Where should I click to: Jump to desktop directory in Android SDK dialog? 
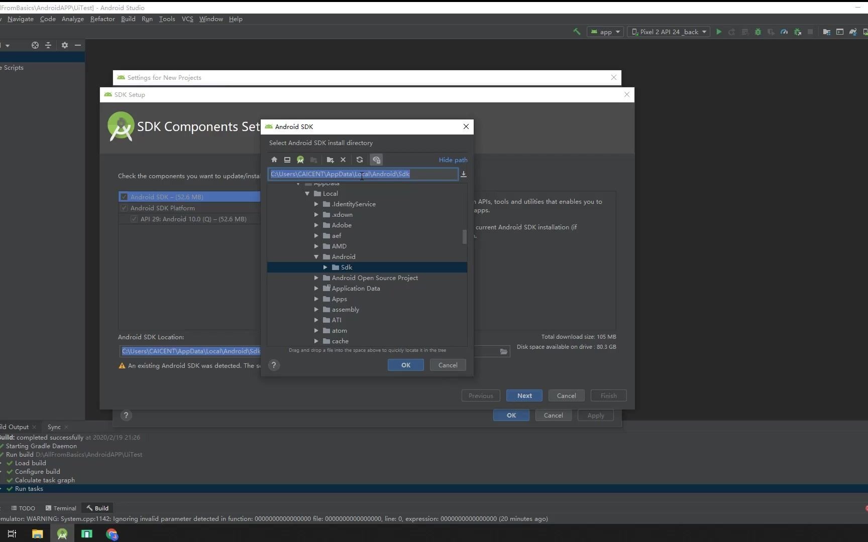pos(287,160)
